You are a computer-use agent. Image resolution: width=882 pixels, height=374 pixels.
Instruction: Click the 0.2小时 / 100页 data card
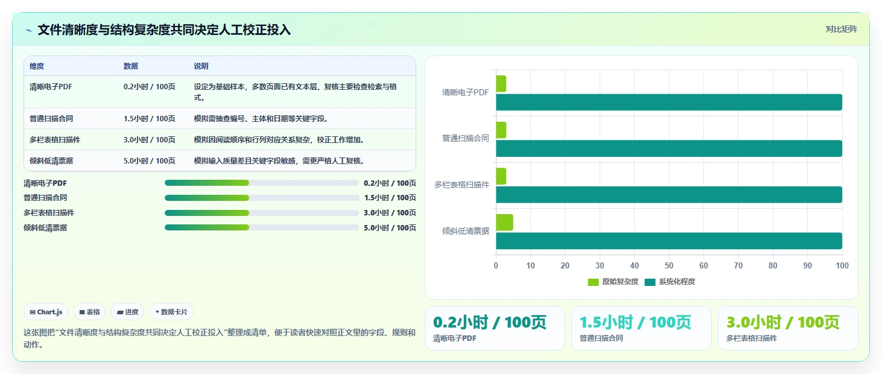click(x=495, y=328)
